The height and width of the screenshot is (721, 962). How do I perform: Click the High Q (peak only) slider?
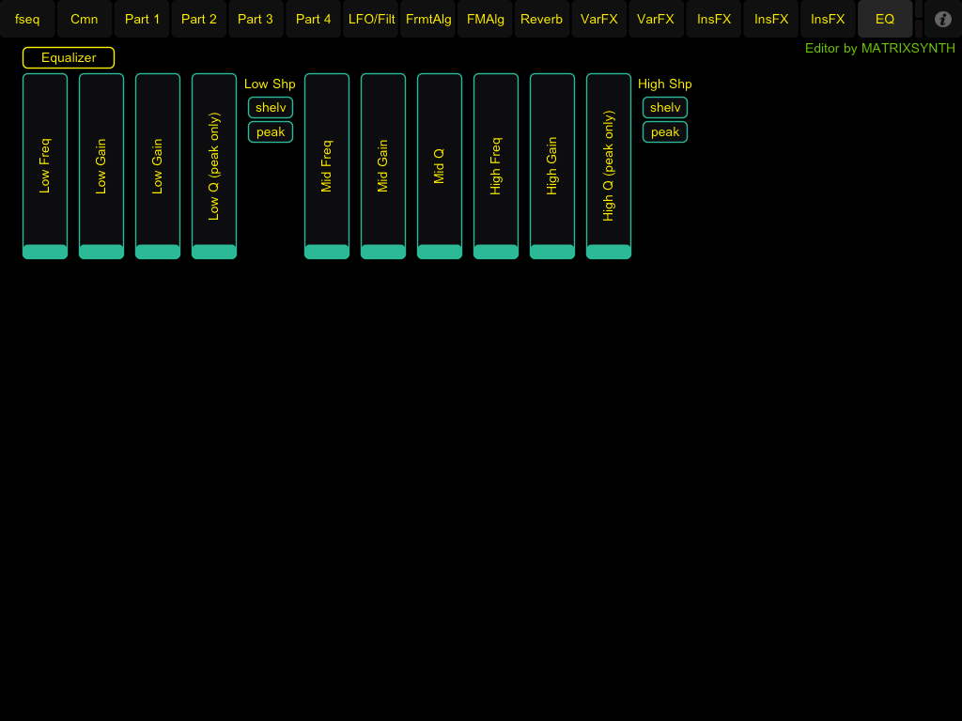click(x=609, y=166)
